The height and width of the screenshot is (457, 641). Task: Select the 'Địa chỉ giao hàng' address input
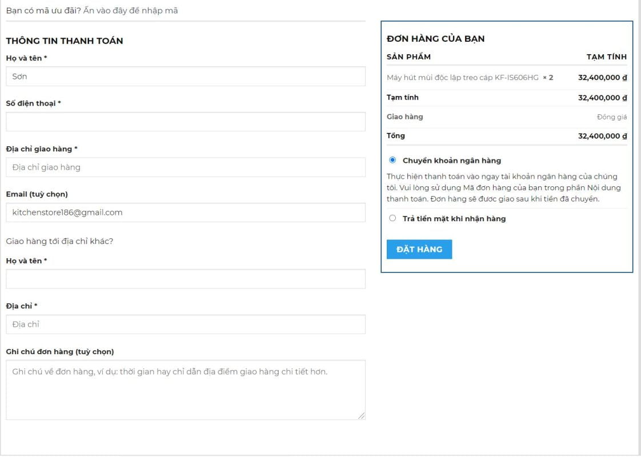click(x=186, y=167)
